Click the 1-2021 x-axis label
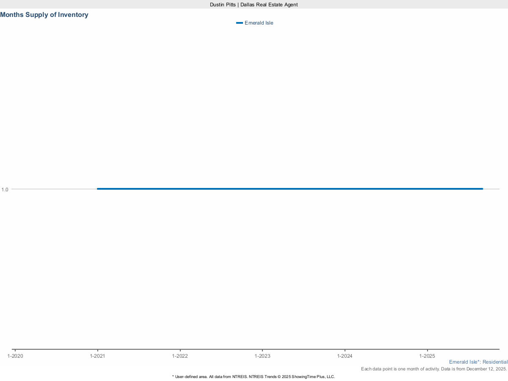 (98, 356)
